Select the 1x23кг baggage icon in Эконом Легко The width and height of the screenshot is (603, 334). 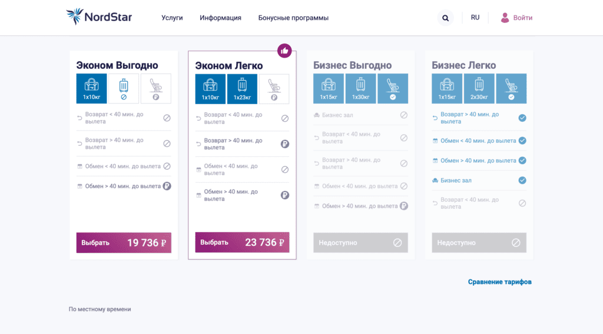(x=242, y=89)
